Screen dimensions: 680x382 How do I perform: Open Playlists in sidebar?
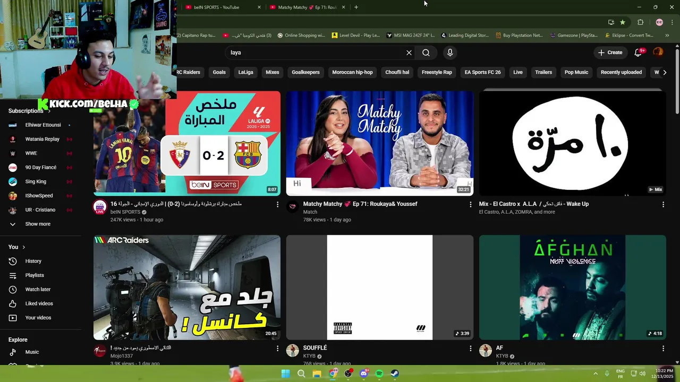click(x=40, y=275)
